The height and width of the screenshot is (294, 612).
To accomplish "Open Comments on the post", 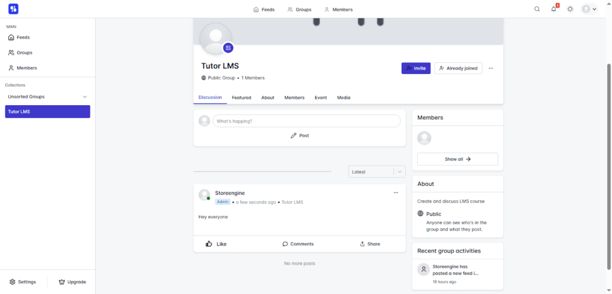I will pyautogui.click(x=298, y=244).
